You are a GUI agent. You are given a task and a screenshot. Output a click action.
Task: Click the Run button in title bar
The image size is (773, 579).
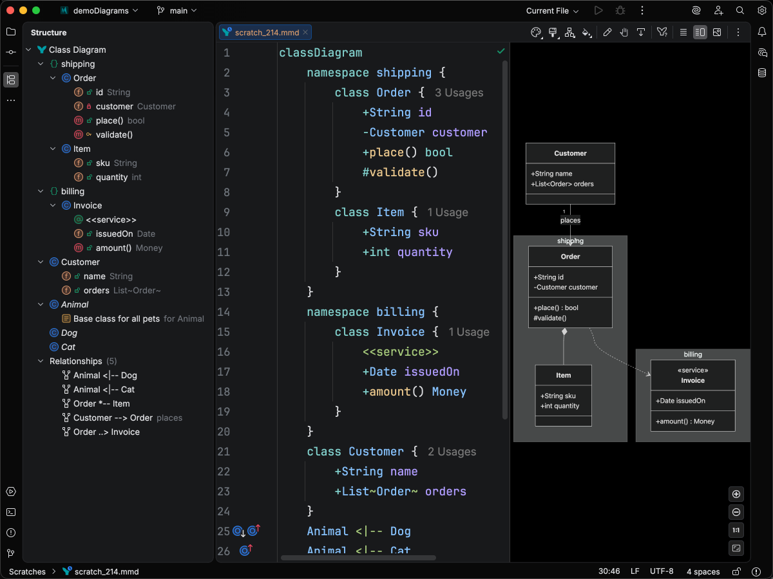tap(598, 10)
